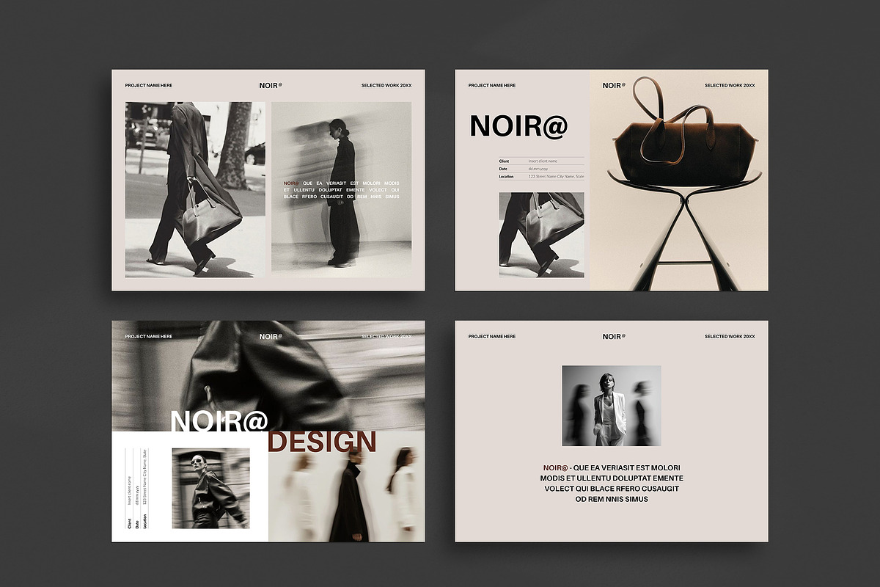Click the rotated vertical "Location" label
The width and height of the screenshot is (880, 587).
[145, 521]
